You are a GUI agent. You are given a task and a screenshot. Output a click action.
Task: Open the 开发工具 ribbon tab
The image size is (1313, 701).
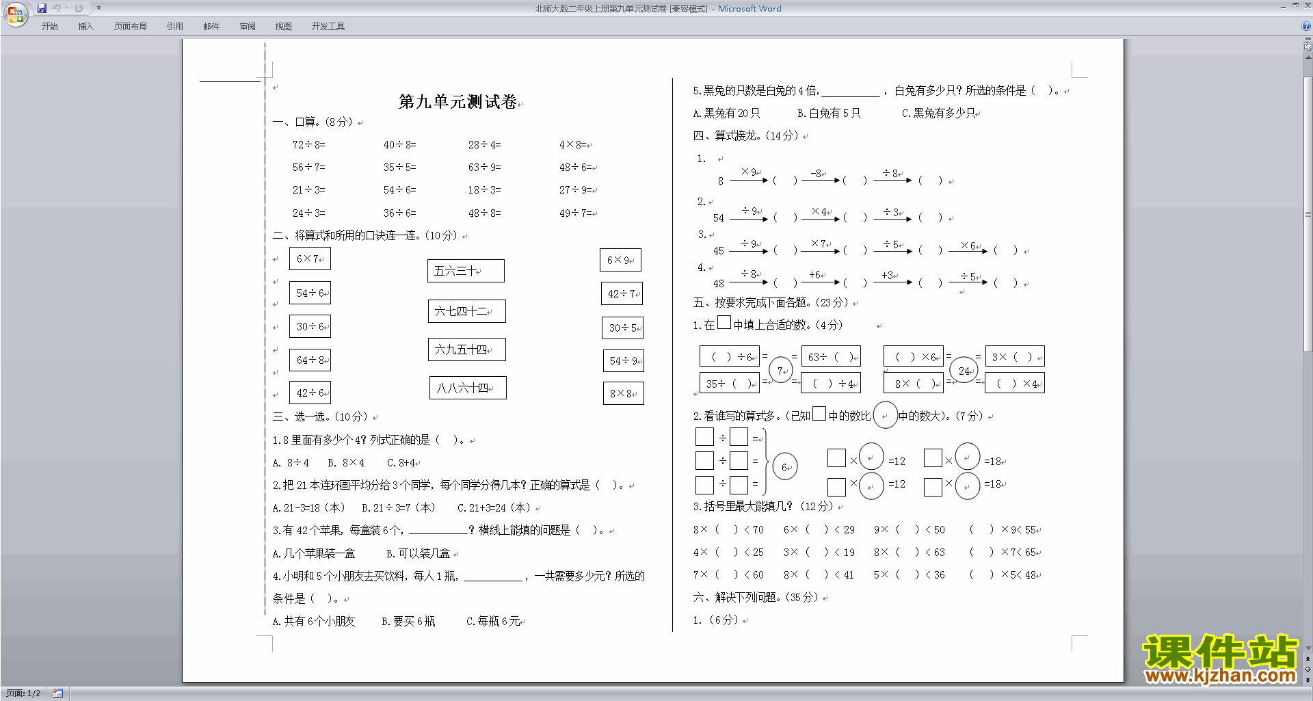click(x=328, y=26)
